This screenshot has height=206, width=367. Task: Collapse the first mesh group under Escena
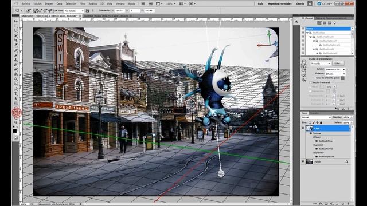point(307,33)
